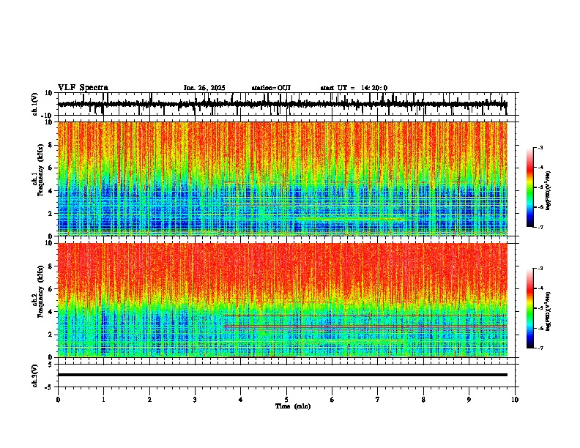This screenshot has width=580, height=448.
Task: Click the date 'Jan. 26, 2025'
Action: coord(204,88)
